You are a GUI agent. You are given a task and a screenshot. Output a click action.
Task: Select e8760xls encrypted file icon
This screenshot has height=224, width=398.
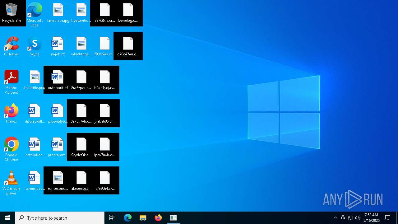click(x=105, y=13)
